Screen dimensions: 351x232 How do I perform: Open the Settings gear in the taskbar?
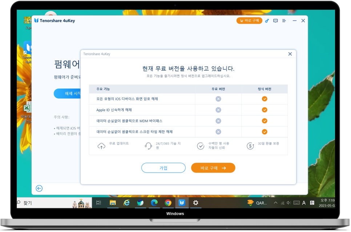coord(195,203)
